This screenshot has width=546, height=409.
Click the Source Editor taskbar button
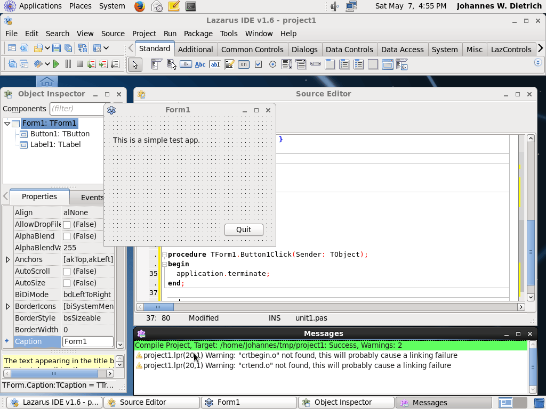click(x=152, y=403)
